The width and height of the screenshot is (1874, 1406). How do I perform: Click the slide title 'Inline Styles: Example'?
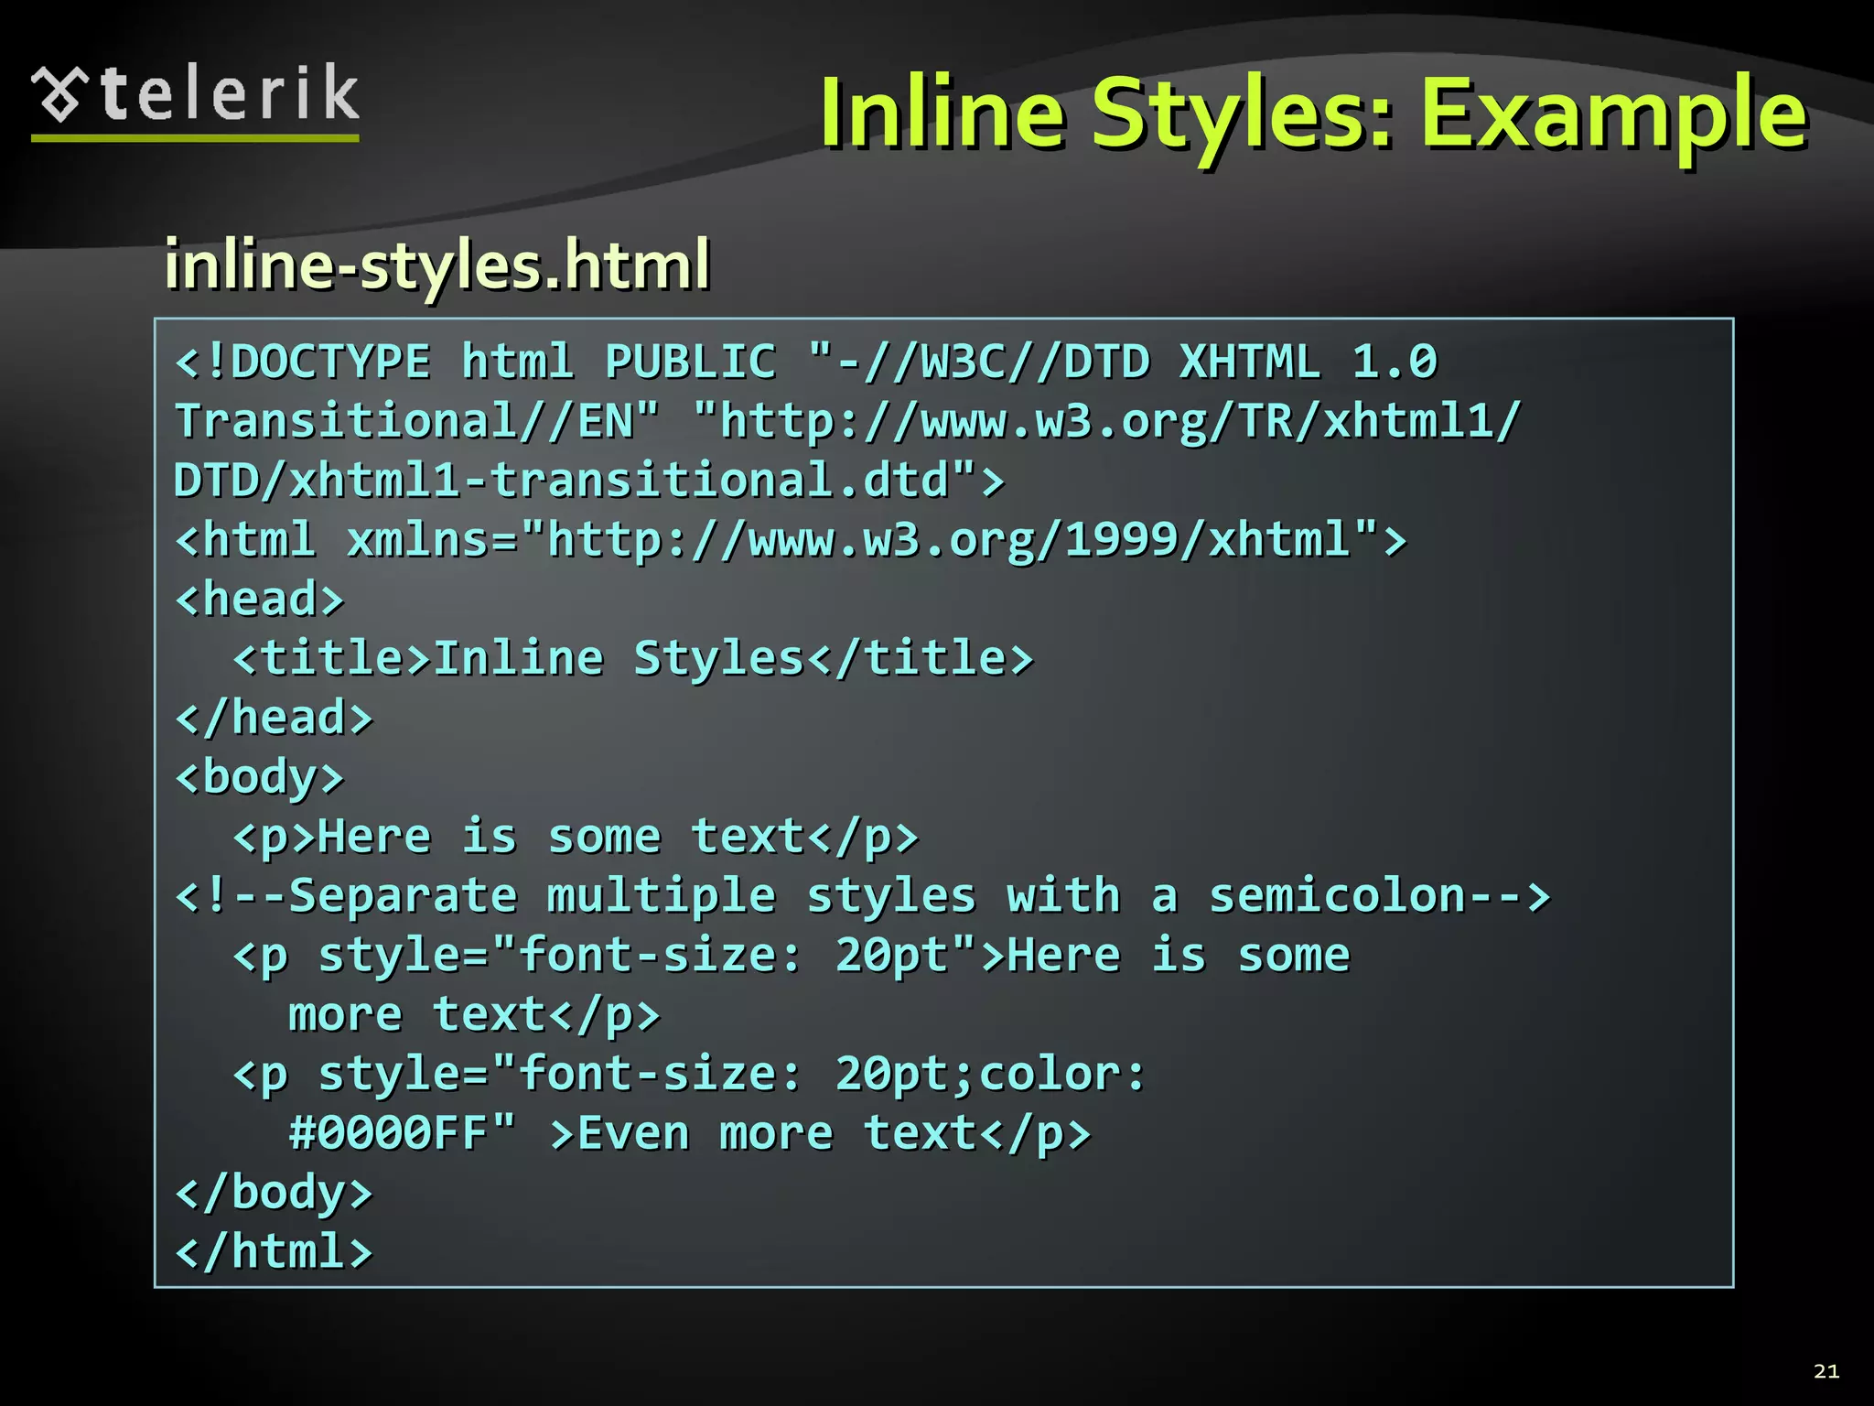(1312, 114)
